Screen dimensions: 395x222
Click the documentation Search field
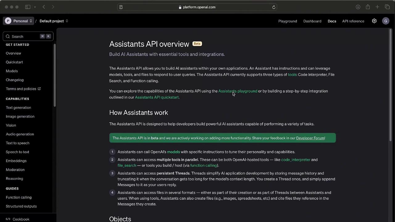pyautogui.click(x=28, y=36)
